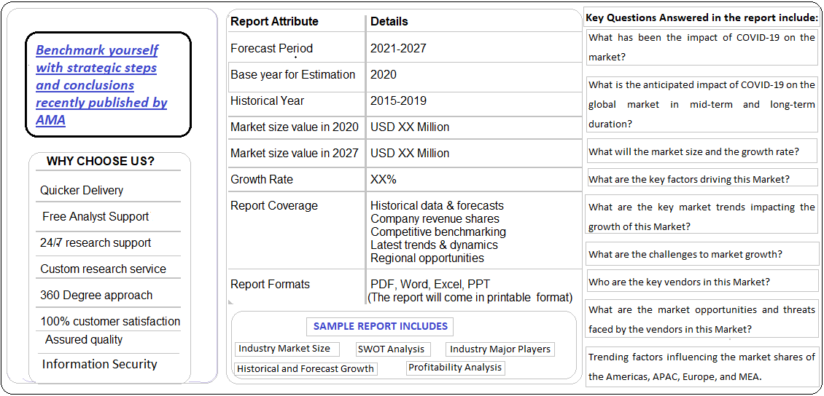Select the question about key market vendors
Screen dimensions: 824x396
(701, 282)
